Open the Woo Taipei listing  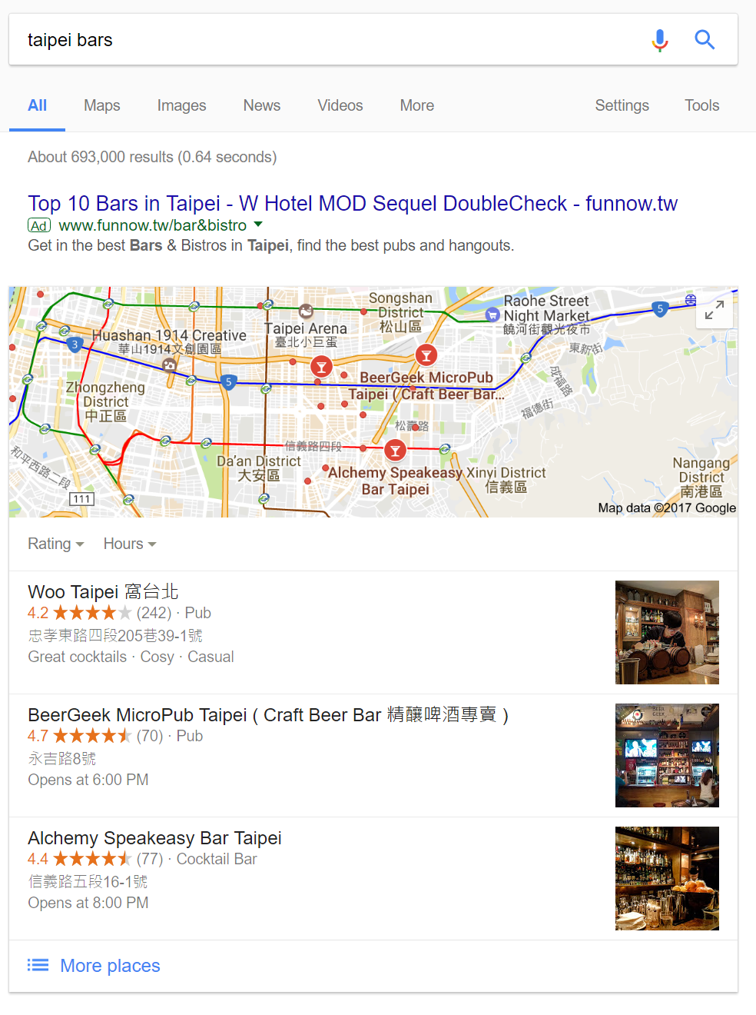[103, 591]
